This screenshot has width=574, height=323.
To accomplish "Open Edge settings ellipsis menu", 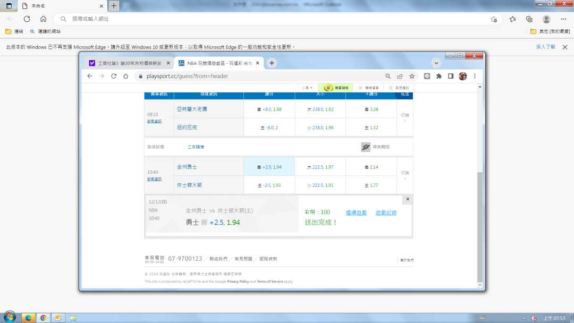I will (563, 19).
